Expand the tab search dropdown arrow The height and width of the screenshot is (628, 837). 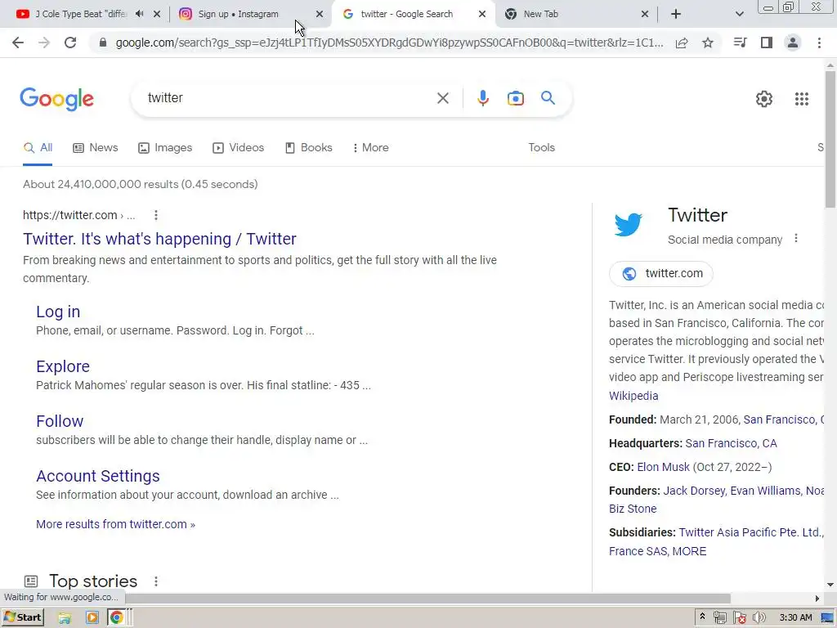click(739, 14)
